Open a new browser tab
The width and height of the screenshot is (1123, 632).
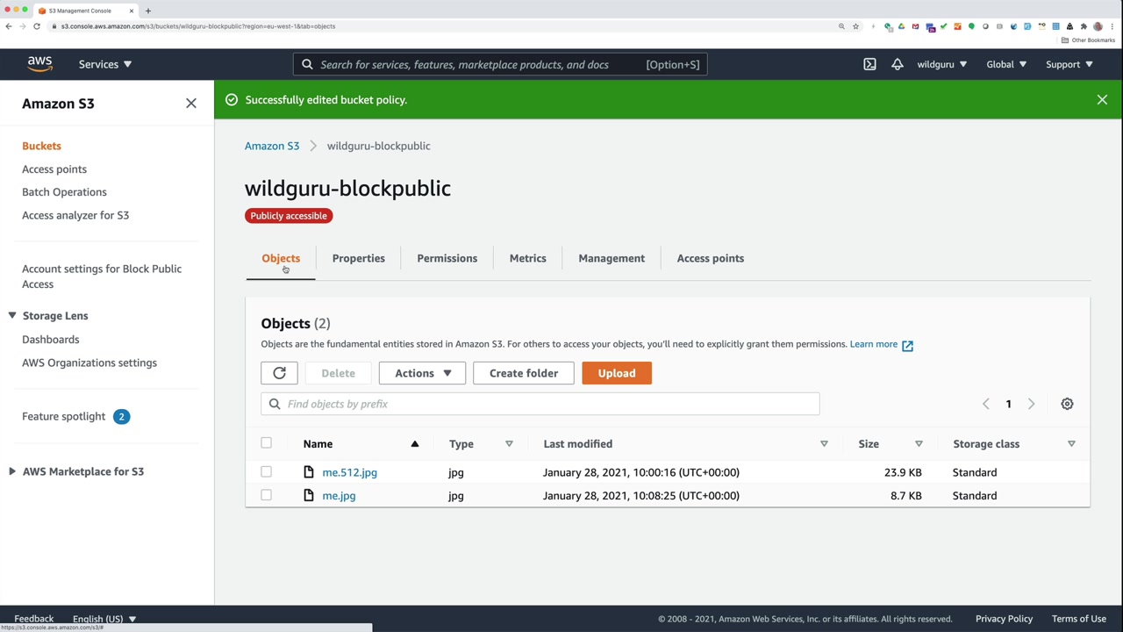(147, 11)
